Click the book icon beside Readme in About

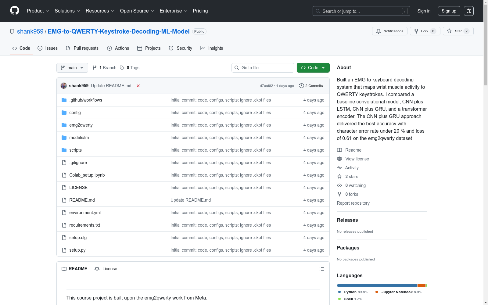coord(339,150)
